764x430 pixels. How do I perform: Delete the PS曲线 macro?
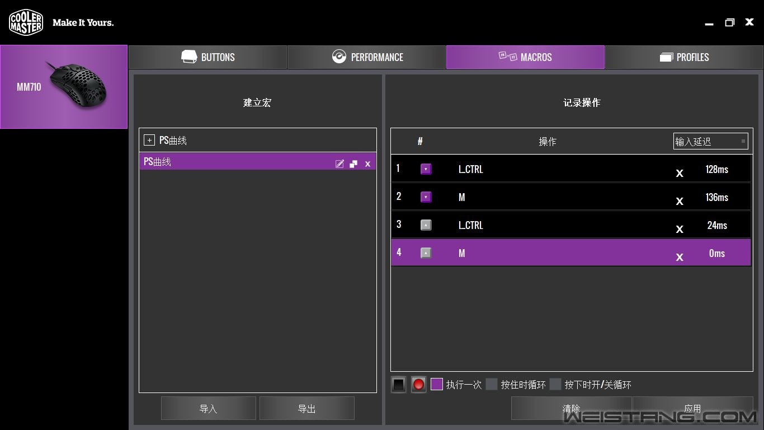coord(367,164)
